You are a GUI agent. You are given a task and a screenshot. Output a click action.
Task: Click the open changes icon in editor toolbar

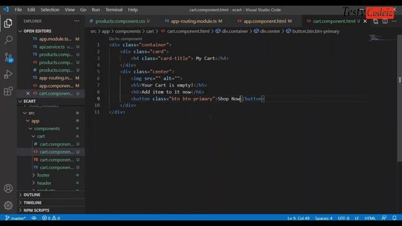[376, 21]
